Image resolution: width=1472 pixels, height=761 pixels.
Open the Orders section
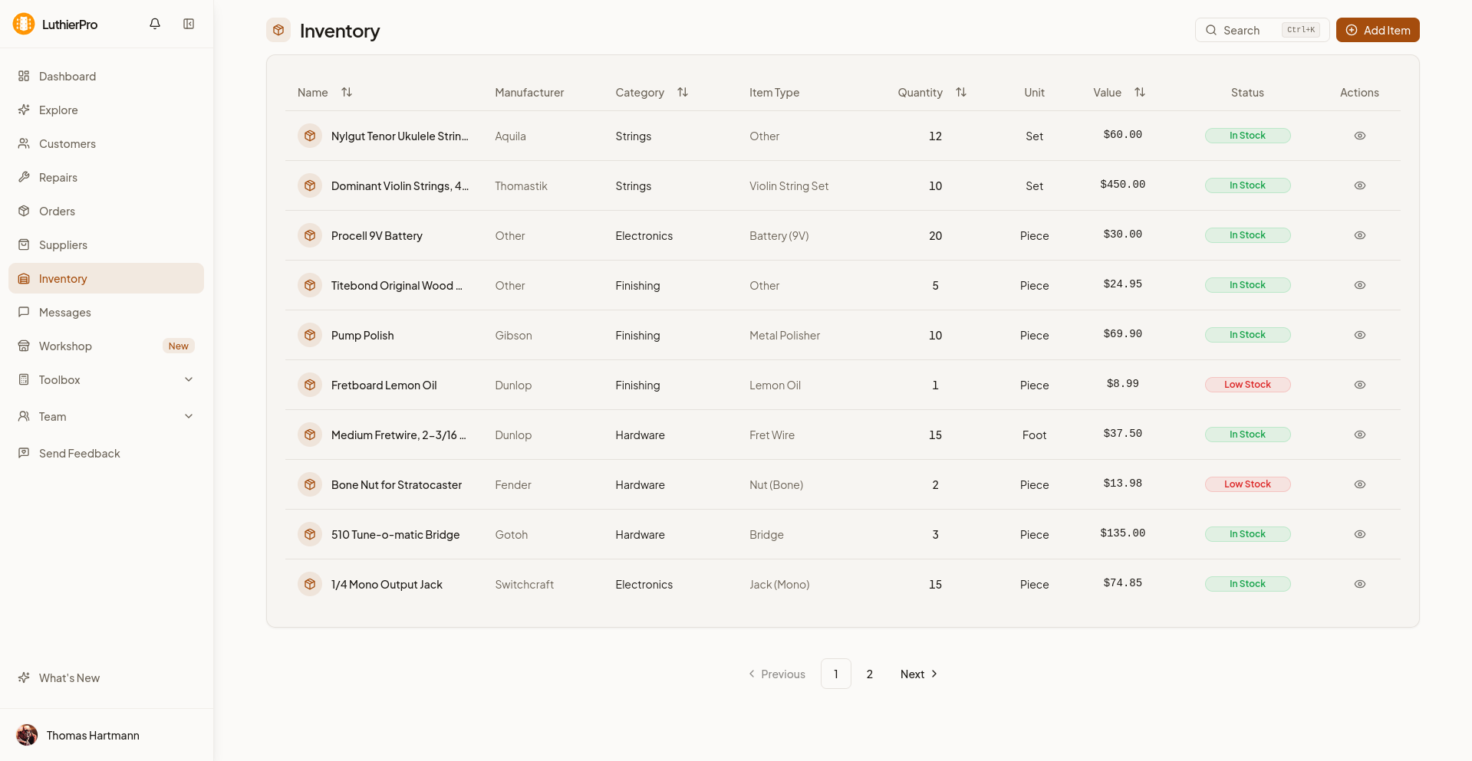point(106,211)
